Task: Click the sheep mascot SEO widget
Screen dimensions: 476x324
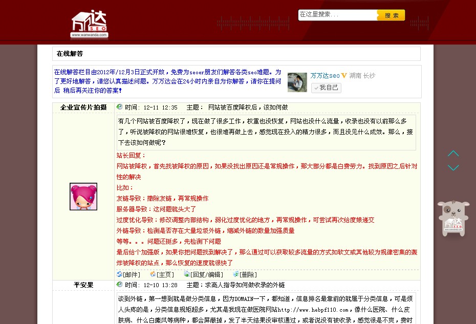Action: (x=453, y=219)
